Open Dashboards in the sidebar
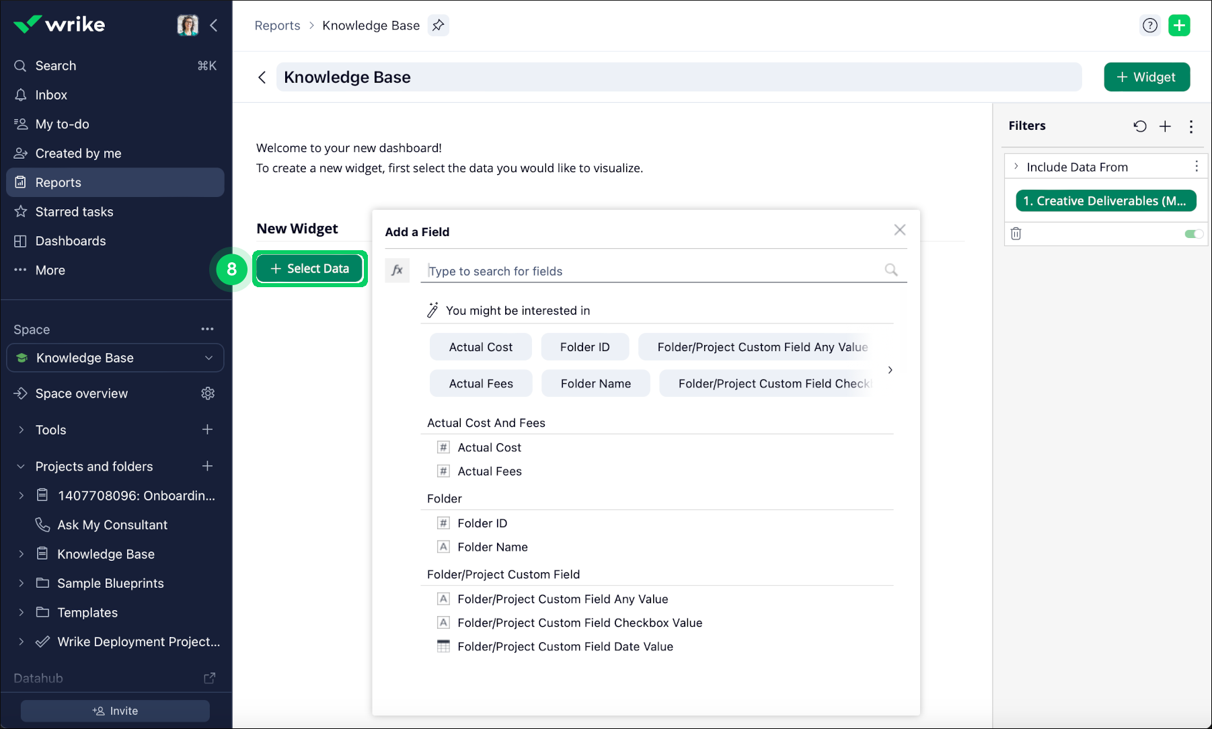1212x729 pixels. 70,241
